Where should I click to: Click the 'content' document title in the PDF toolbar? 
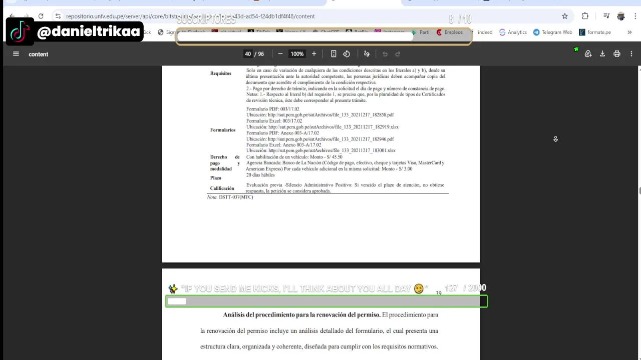point(39,54)
